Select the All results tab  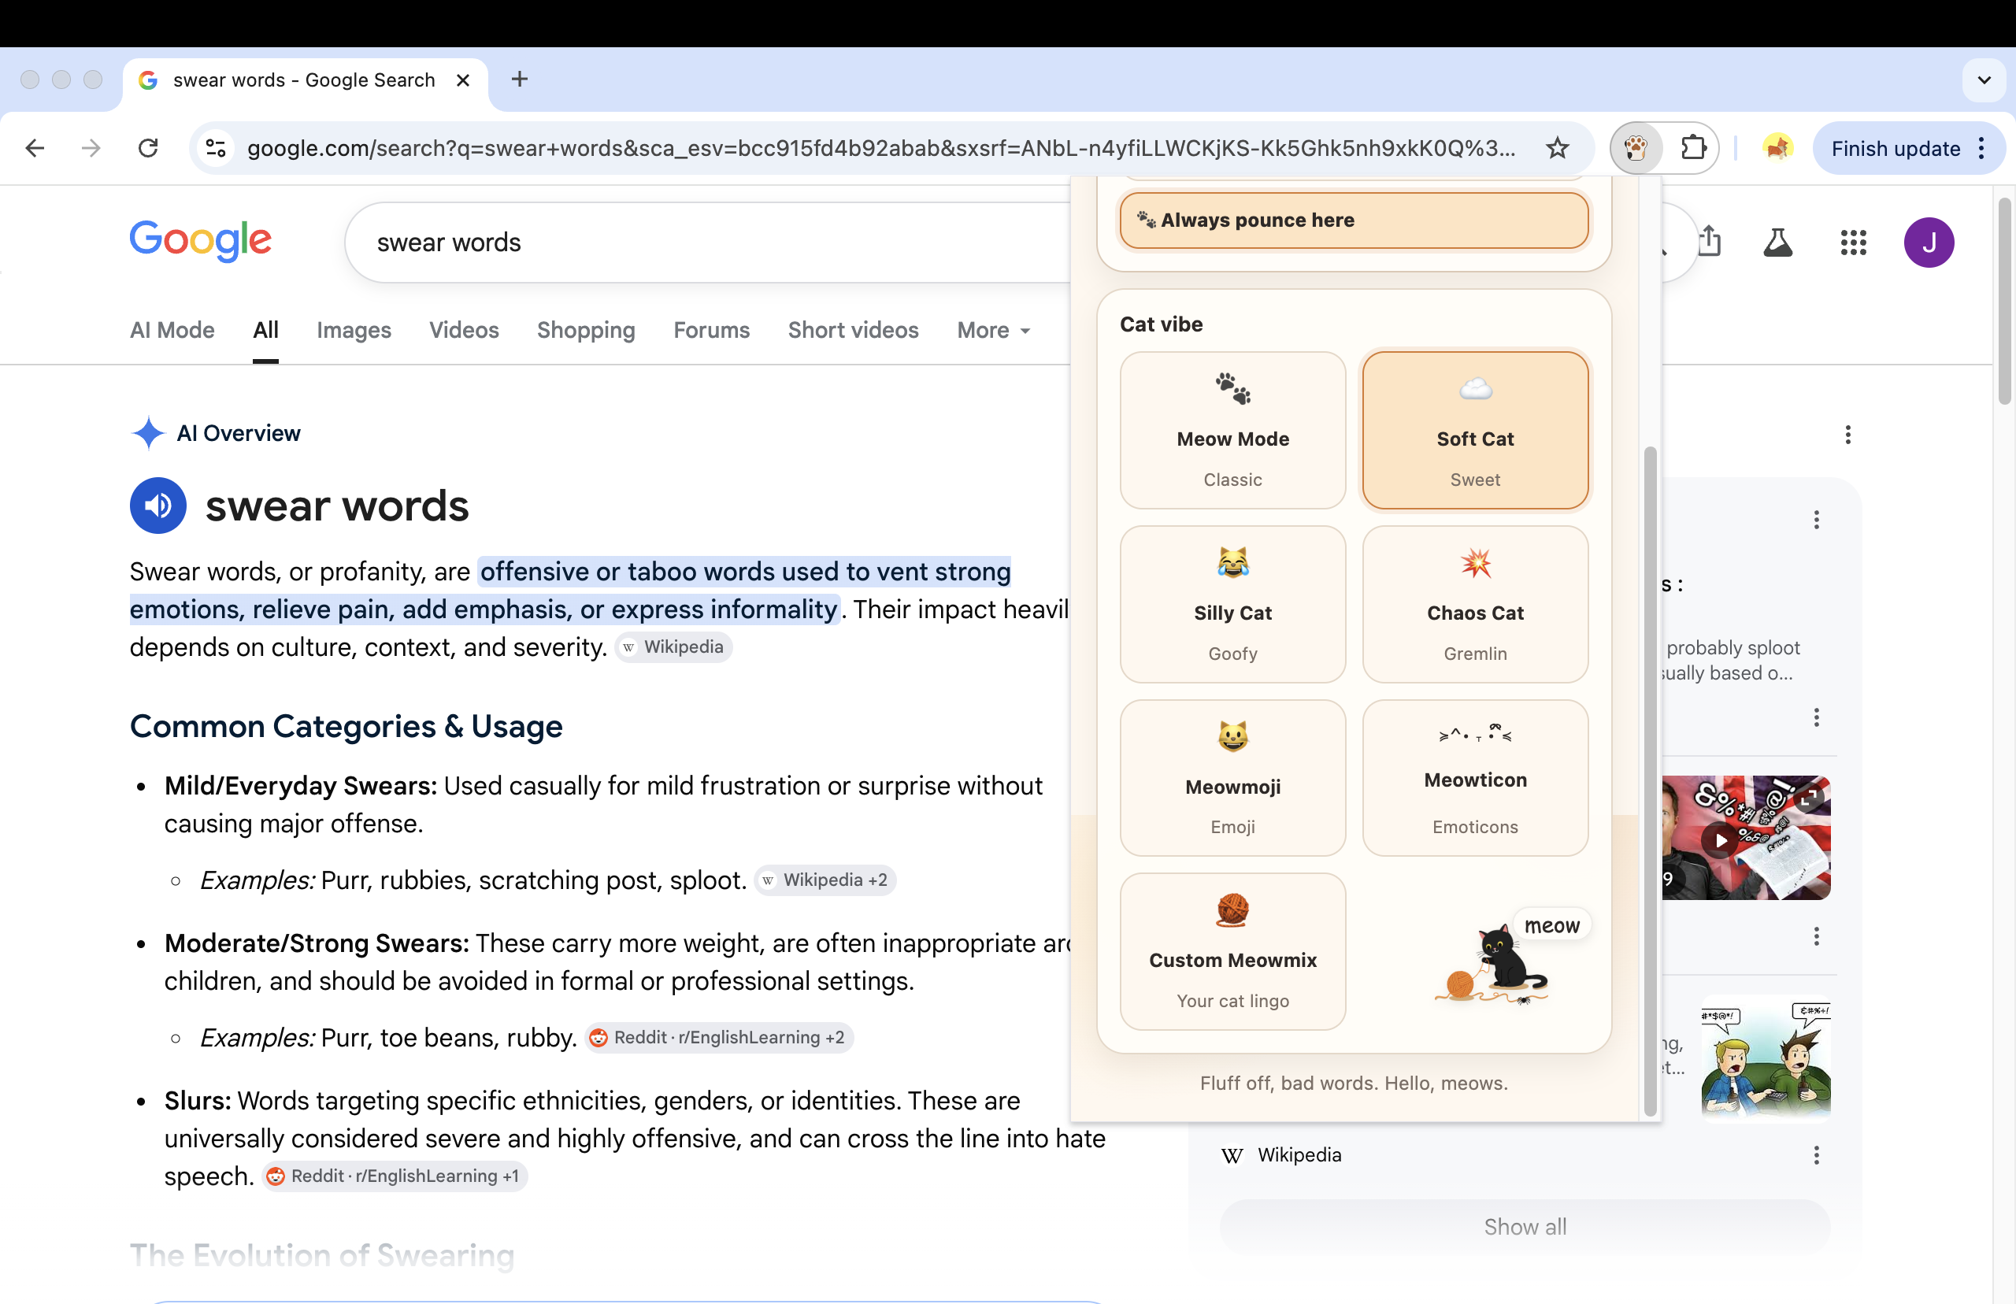click(x=265, y=330)
